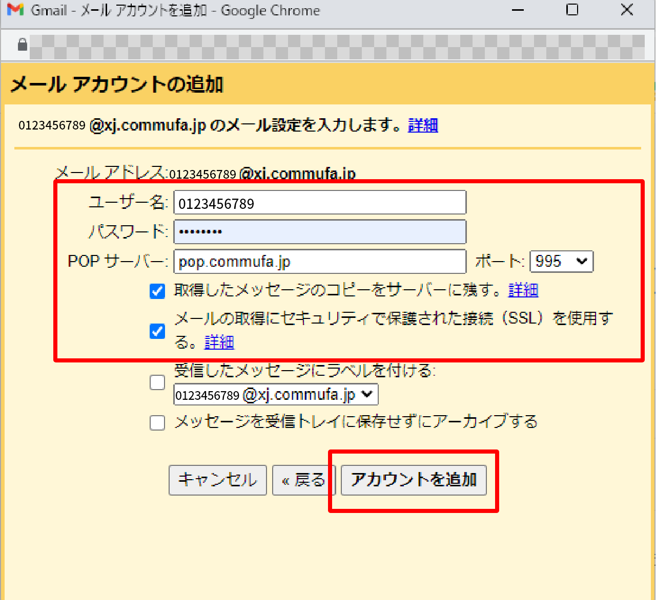The image size is (656, 600).
Task: Close the Gmail popup window
Action: (x=627, y=10)
